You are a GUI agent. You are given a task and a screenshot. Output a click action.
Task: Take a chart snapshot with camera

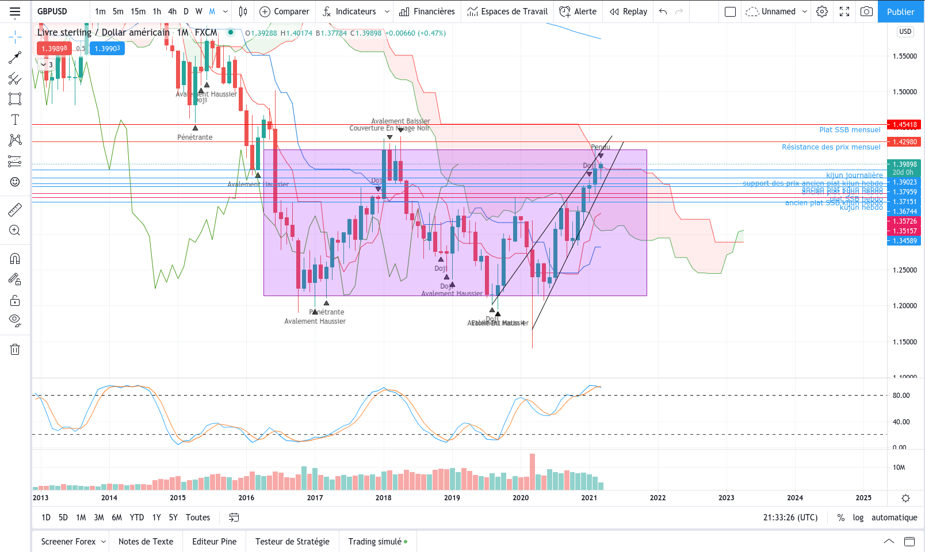coord(866,11)
